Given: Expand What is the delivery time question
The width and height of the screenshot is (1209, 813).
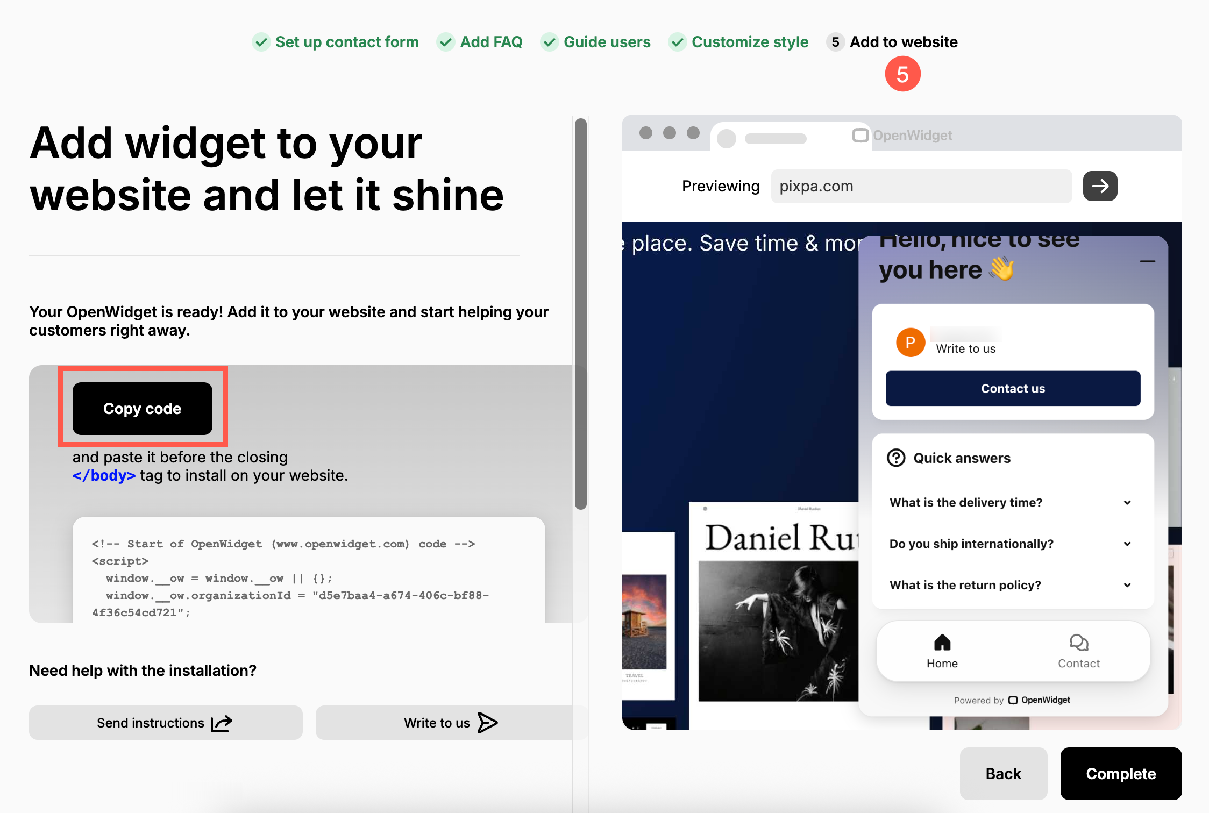Looking at the screenshot, I should tap(1011, 502).
